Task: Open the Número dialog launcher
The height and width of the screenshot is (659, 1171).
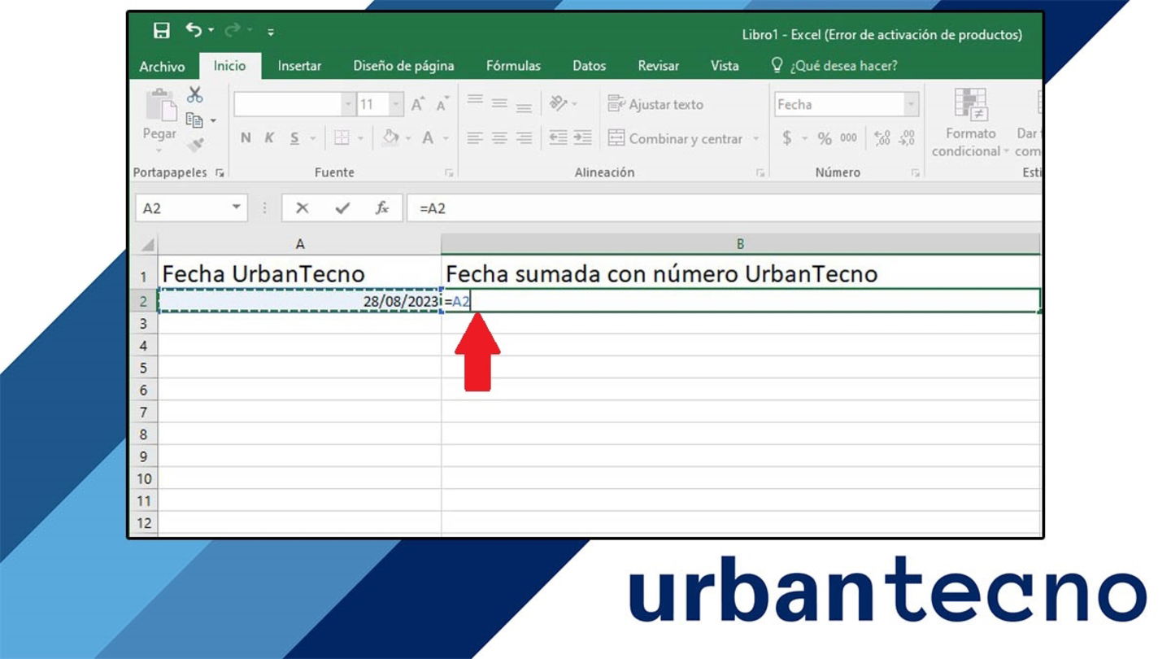Action: 915,172
